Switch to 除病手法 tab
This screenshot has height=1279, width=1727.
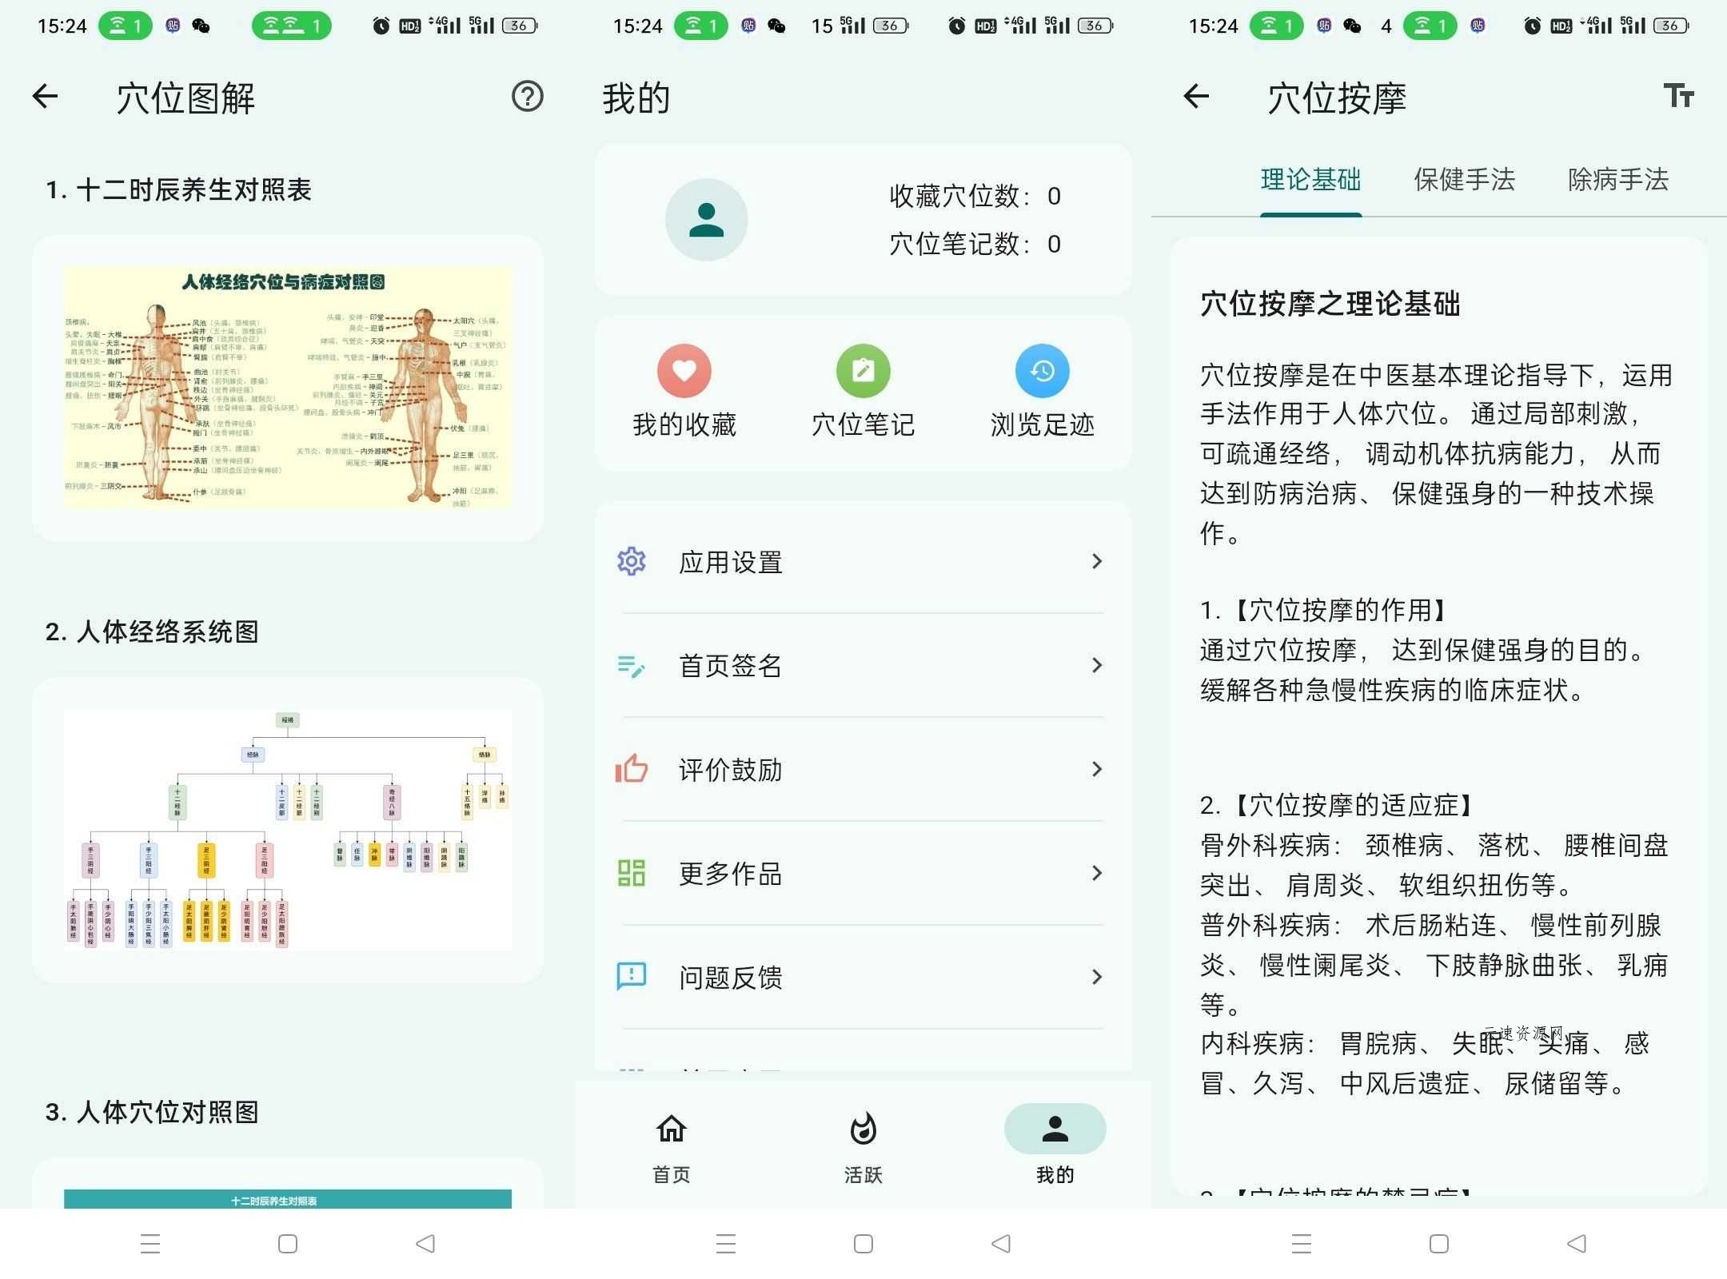1617,181
